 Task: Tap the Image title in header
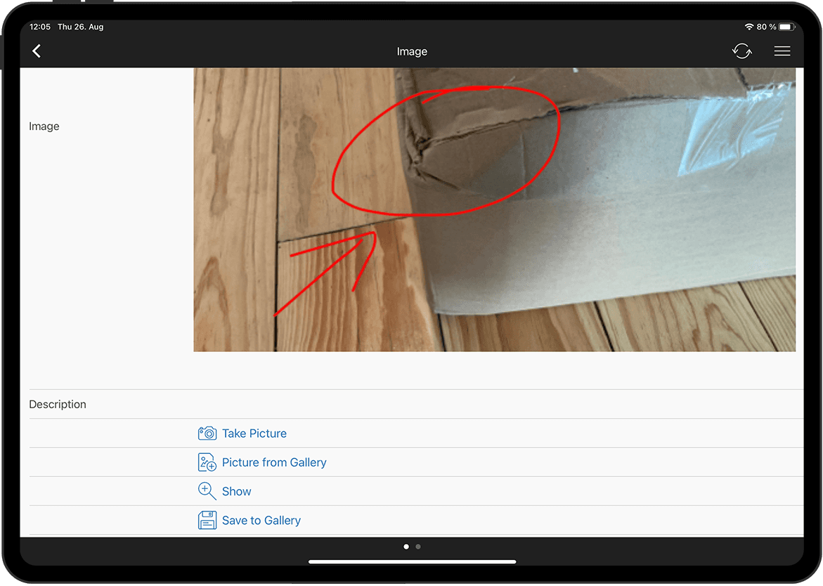click(x=412, y=51)
